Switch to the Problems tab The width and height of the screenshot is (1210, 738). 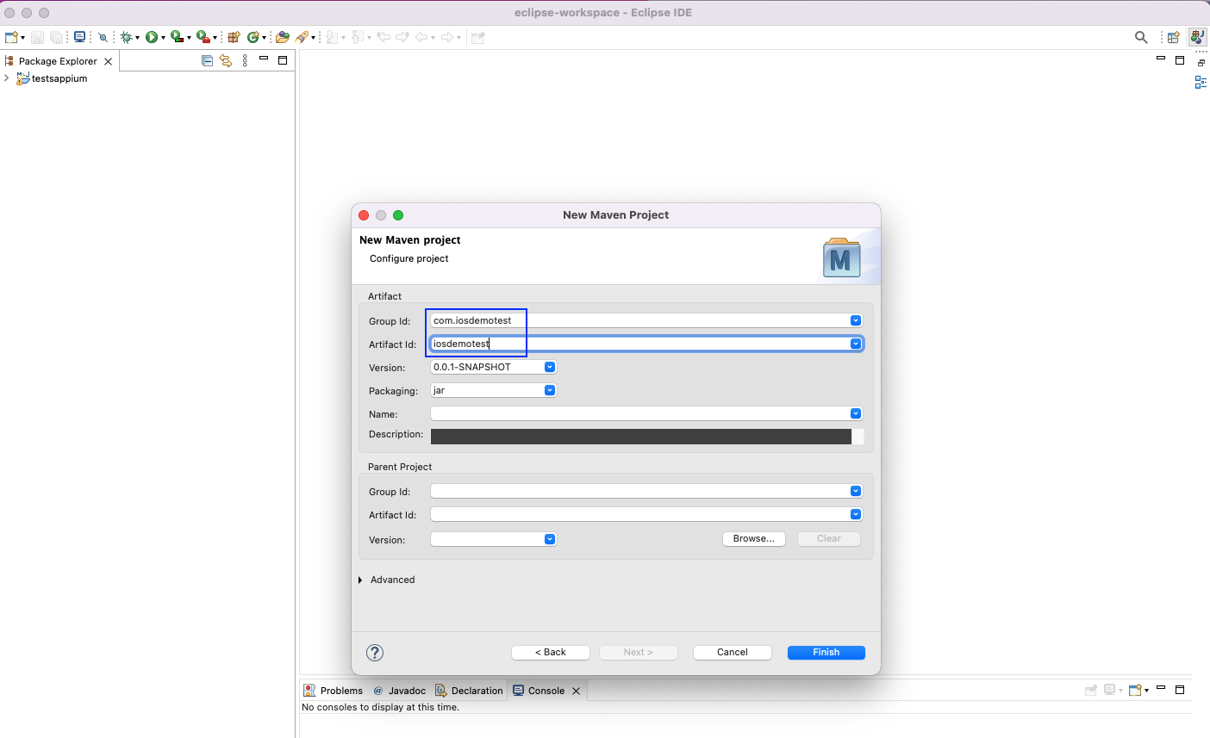coord(334,691)
